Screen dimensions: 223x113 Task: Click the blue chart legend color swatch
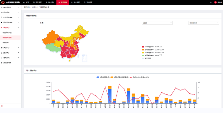98,77
